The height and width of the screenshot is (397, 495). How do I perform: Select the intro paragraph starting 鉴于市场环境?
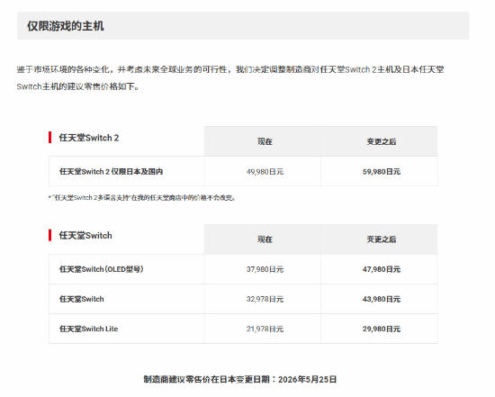tap(230, 77)
